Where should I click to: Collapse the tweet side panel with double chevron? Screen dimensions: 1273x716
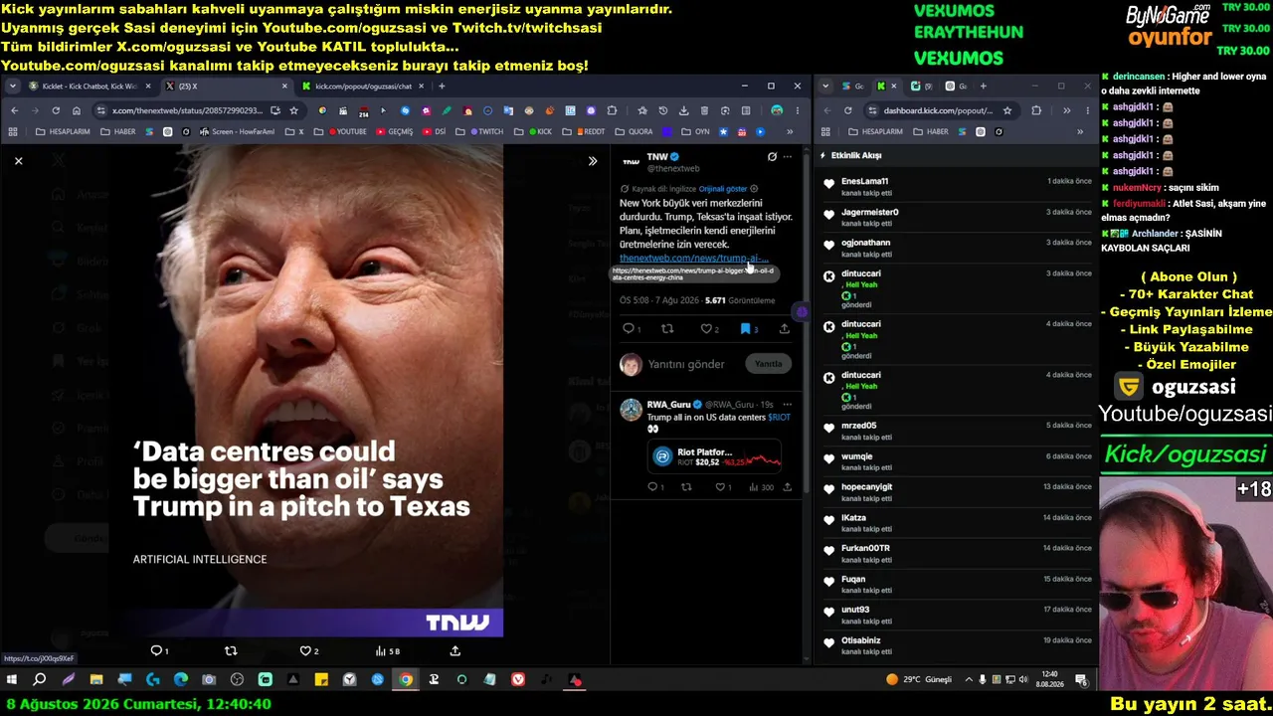click(593, 161)
